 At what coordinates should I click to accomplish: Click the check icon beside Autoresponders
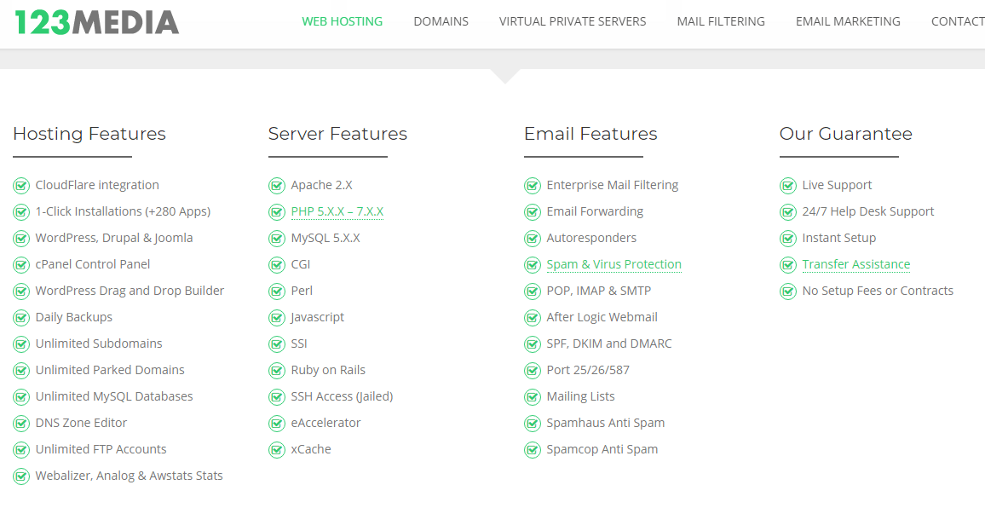533,239
